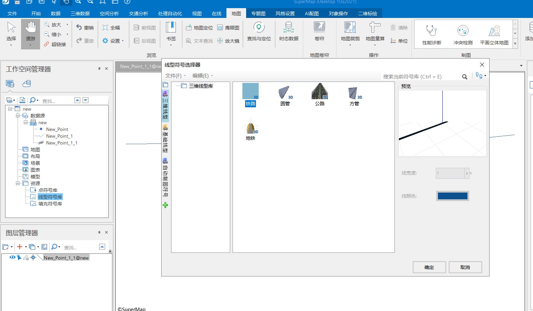
Task: Open the 编辑(E) menu in symbol selector
Action: tap(202, 76)
